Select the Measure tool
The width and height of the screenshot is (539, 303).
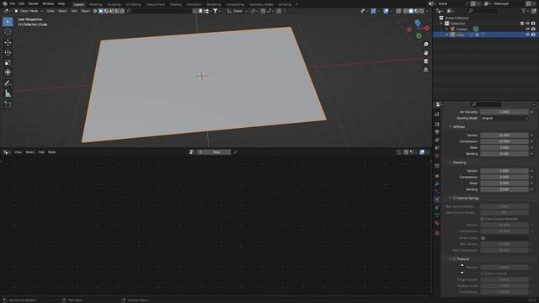(8, 93)
